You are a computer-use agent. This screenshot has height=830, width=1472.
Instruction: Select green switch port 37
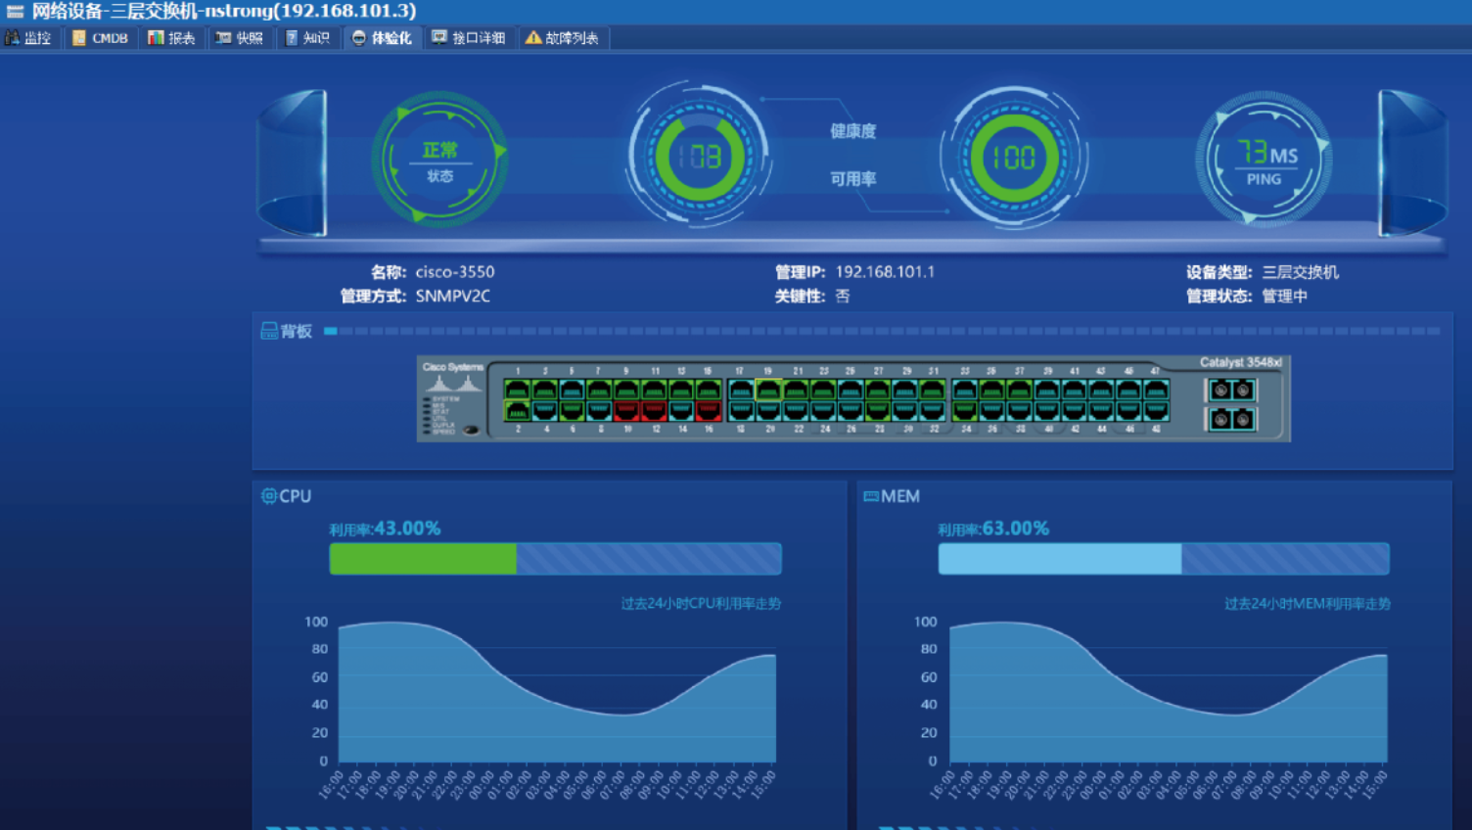pyautogui.click(x=1019, y=391)
